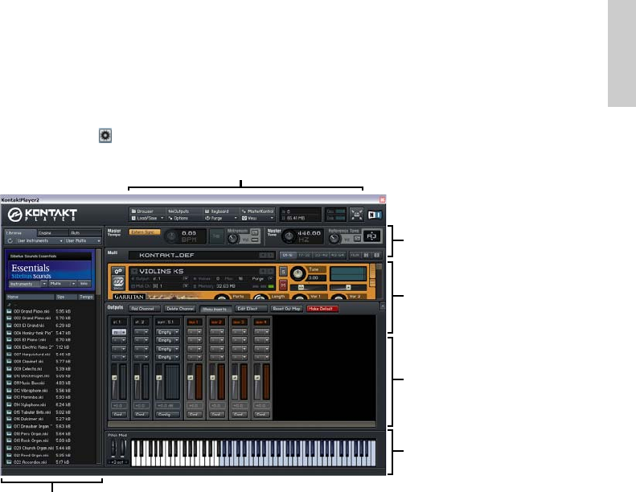Image resolution: width=636 pixels, height=492 pixels.
Task: Open the User Instruments dropdown
Action: [39, 241]
